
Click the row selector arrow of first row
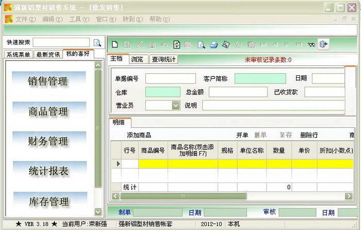[x=118, y=163]
